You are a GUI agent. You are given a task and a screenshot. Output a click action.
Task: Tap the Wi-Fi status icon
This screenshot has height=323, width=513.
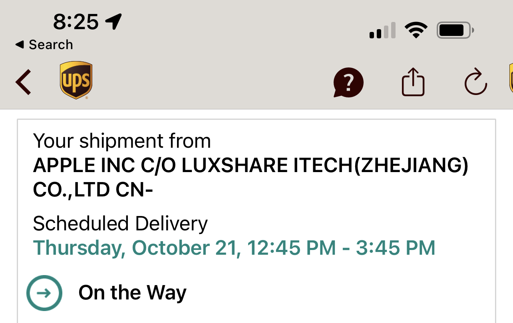pyautogui.click(x=416, y=30)
